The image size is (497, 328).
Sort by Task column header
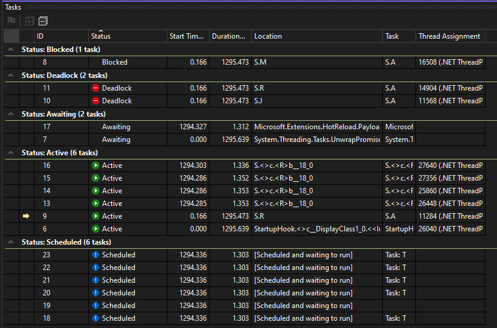(x=399, y=36)
